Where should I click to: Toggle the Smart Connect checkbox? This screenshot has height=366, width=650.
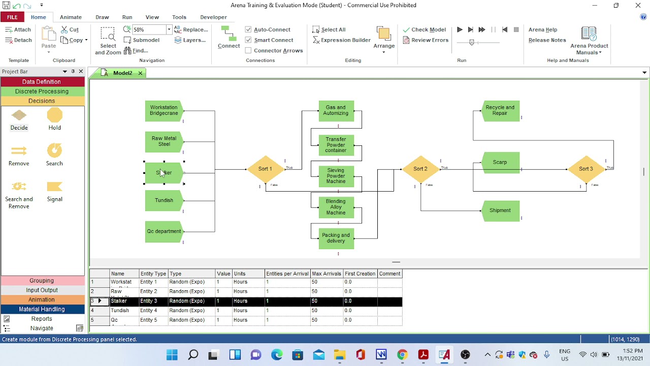click(248, 40)
